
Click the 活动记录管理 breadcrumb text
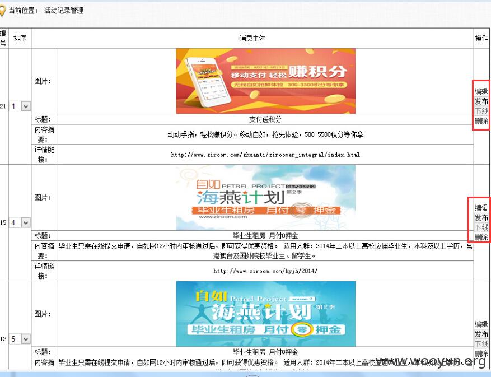pos(64,11)
